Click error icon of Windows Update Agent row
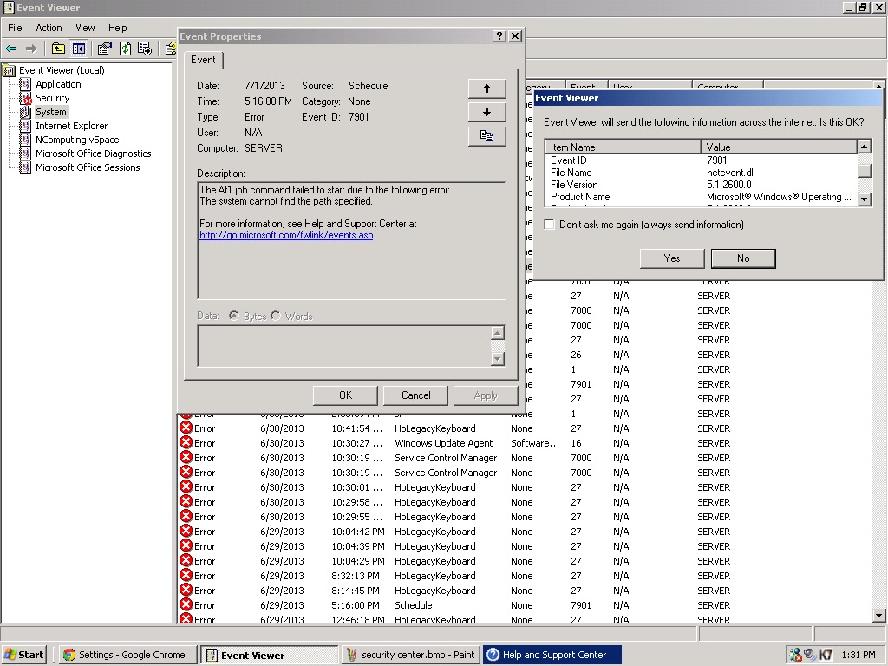 [186, 443]
